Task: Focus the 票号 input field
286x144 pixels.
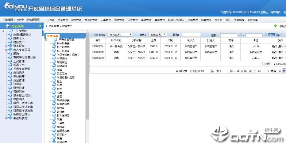Action: 191,34
